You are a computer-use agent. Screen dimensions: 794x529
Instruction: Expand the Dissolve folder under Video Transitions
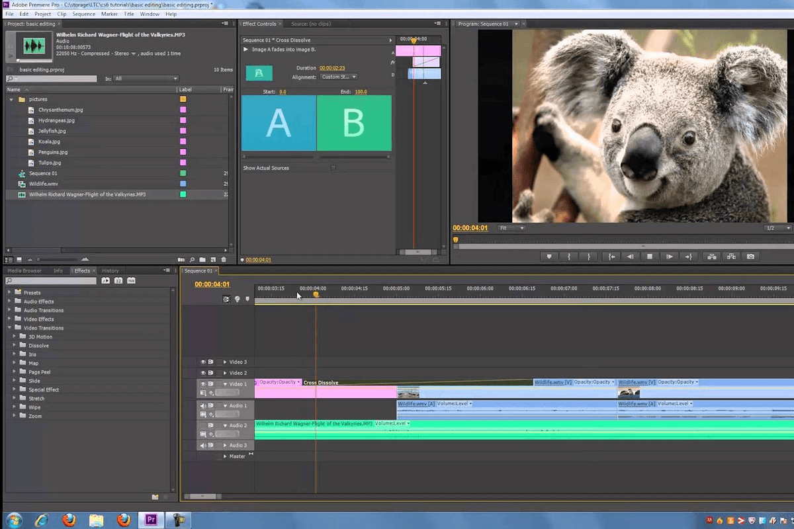tap(15, 345)
